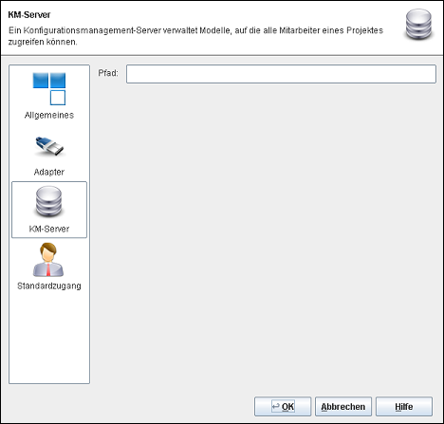Image resolution: width=444 pixels, height=424 pixels.
Task: Go to the Standardzugang label entry
Action: (x=49, y=286)
